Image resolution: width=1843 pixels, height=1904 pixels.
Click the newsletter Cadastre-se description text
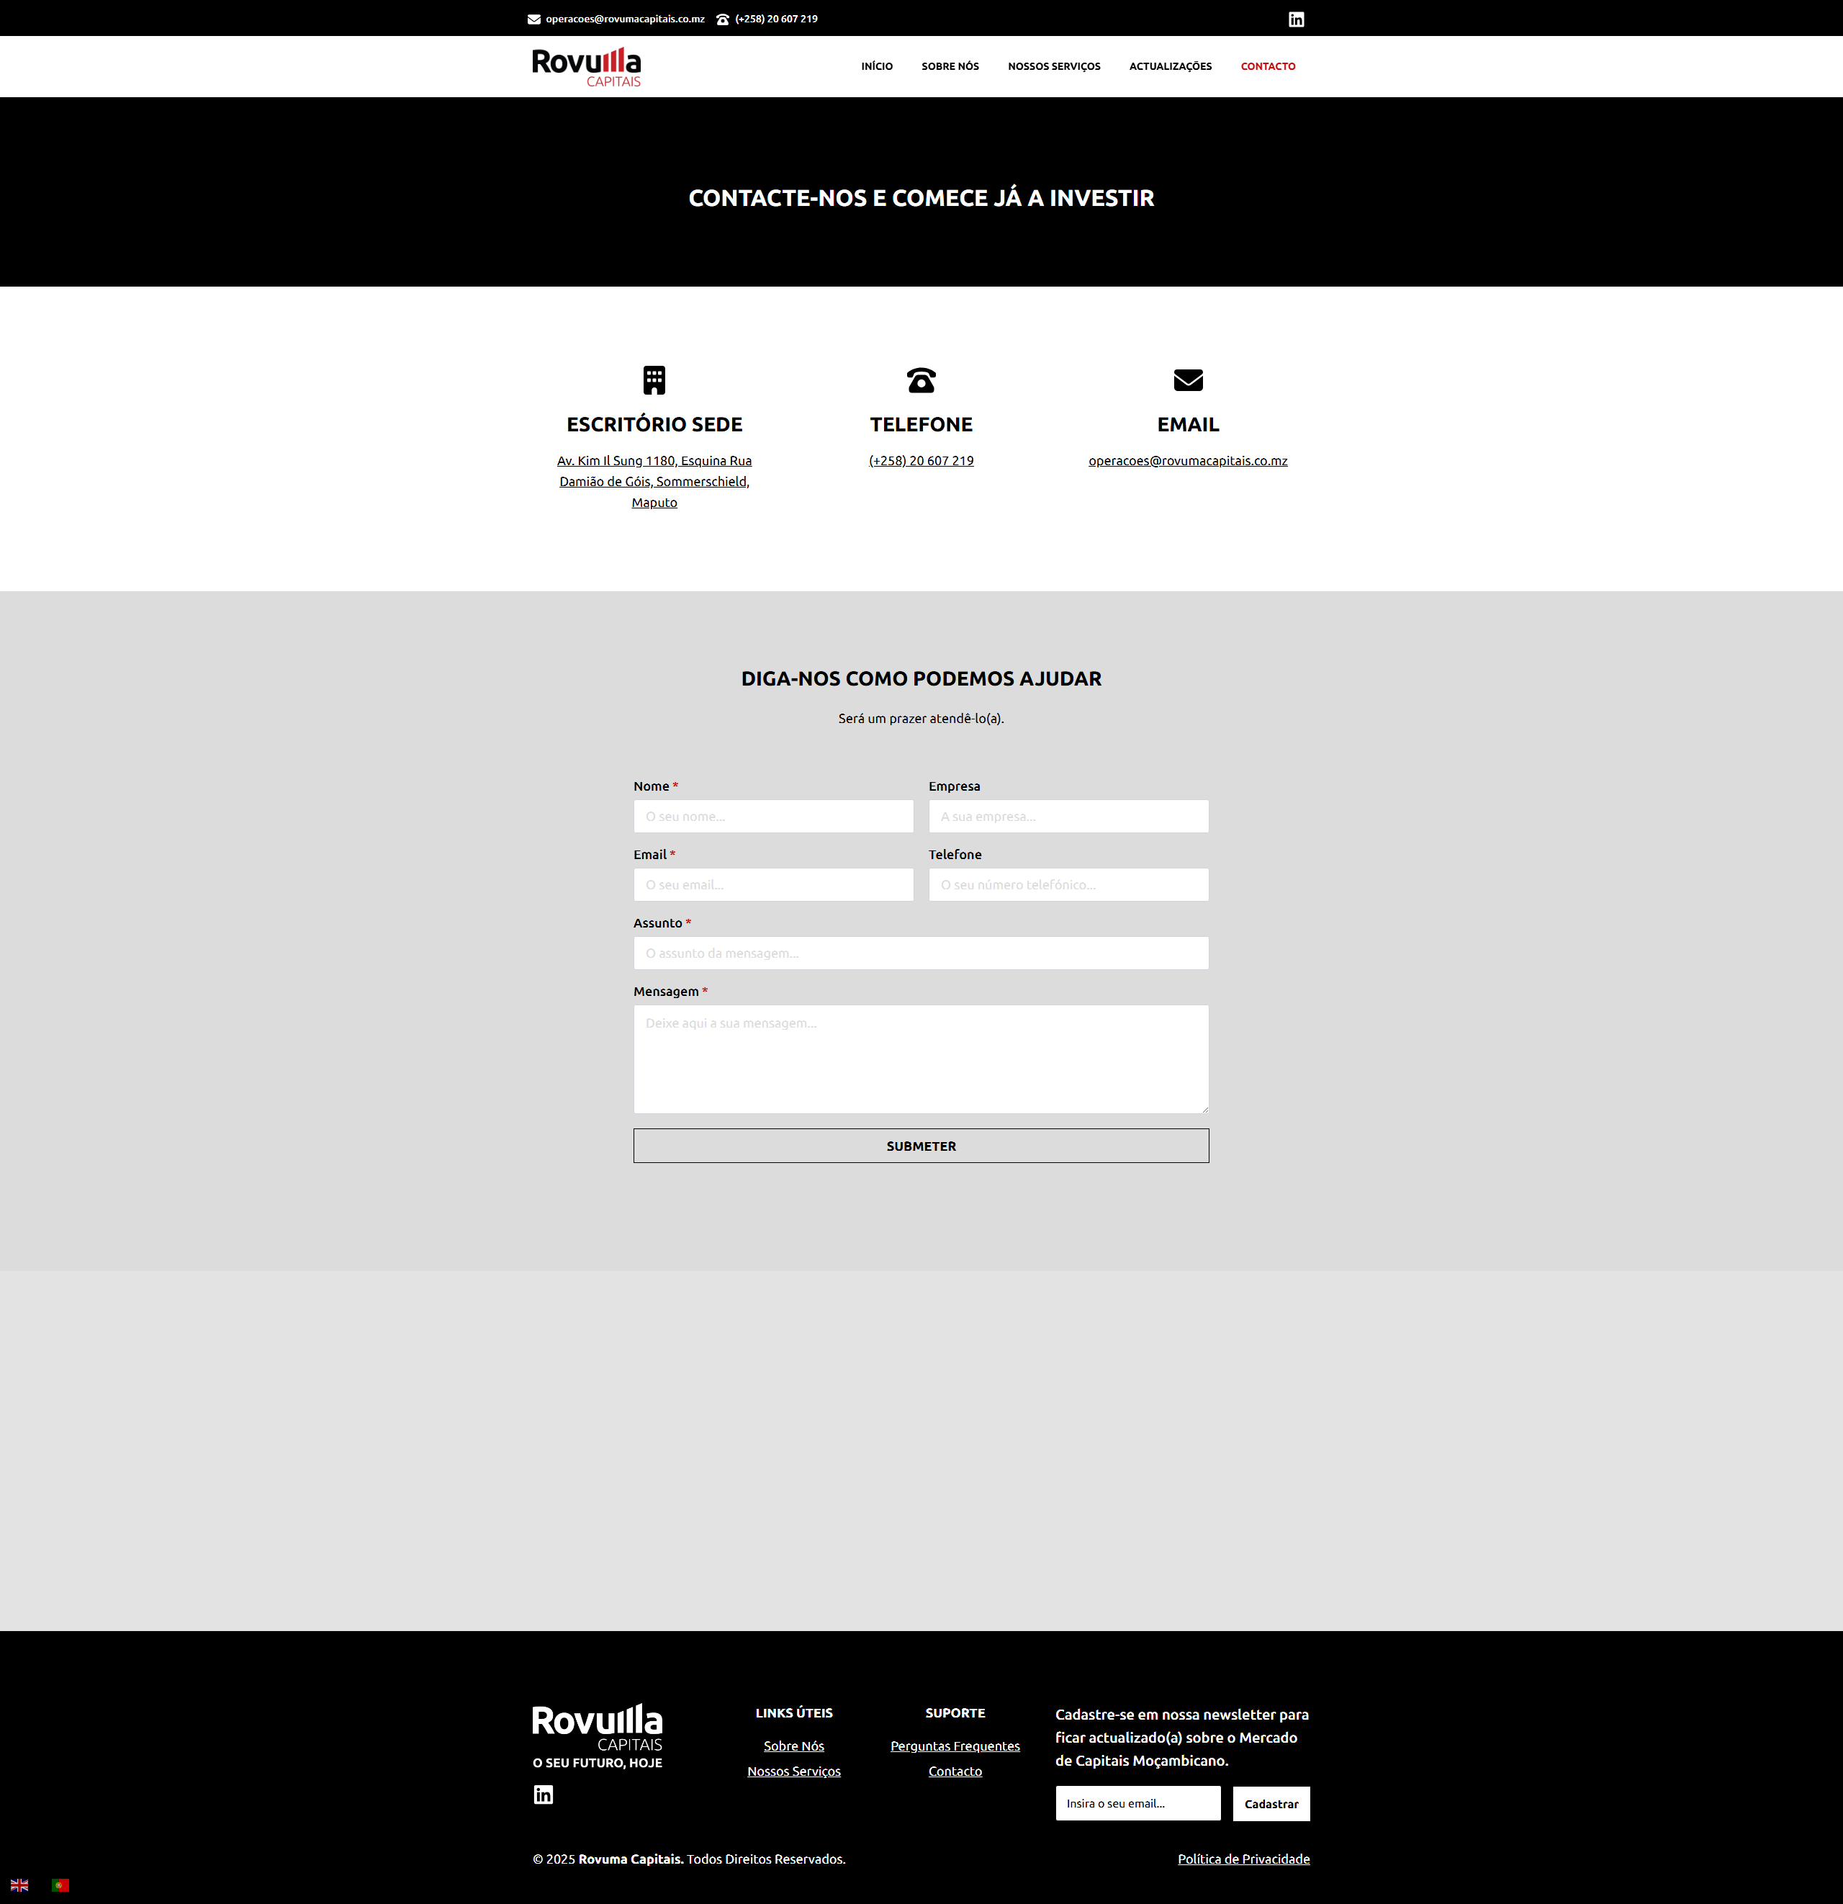pos(1181,1737)
